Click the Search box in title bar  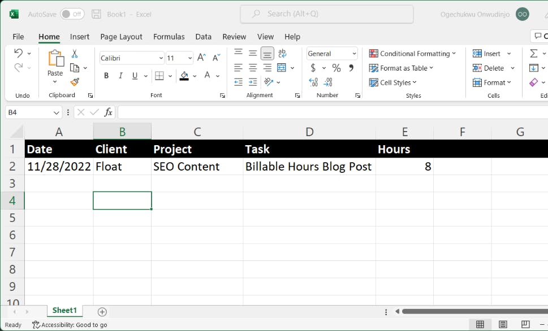click(326, 14)
